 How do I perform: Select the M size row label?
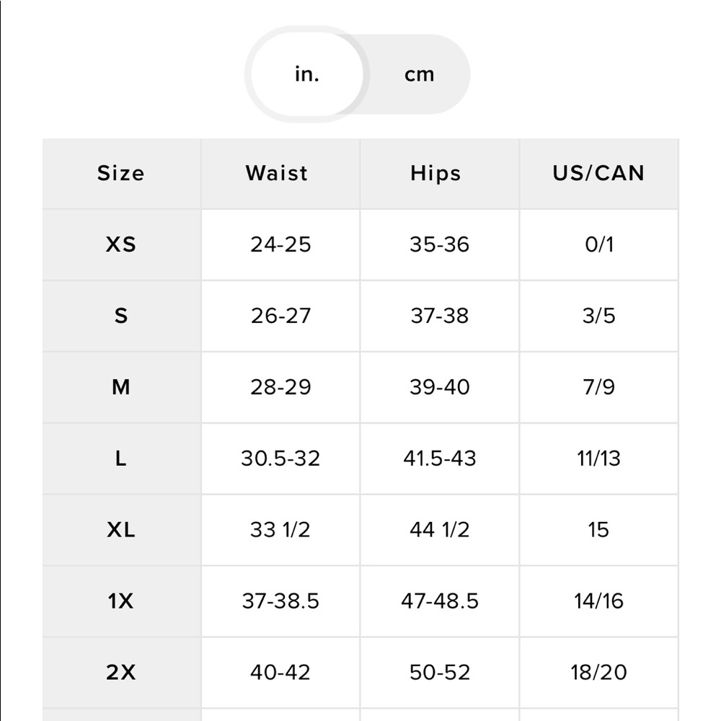[x=121, y=387]
